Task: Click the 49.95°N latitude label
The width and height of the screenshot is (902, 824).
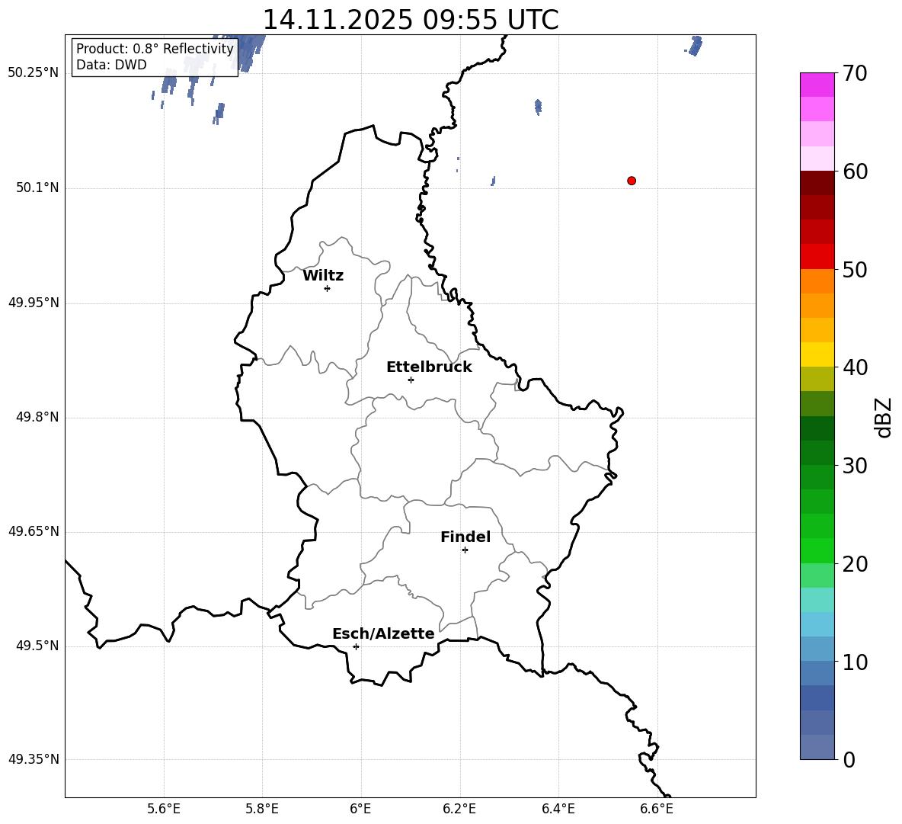Action: 34,303
